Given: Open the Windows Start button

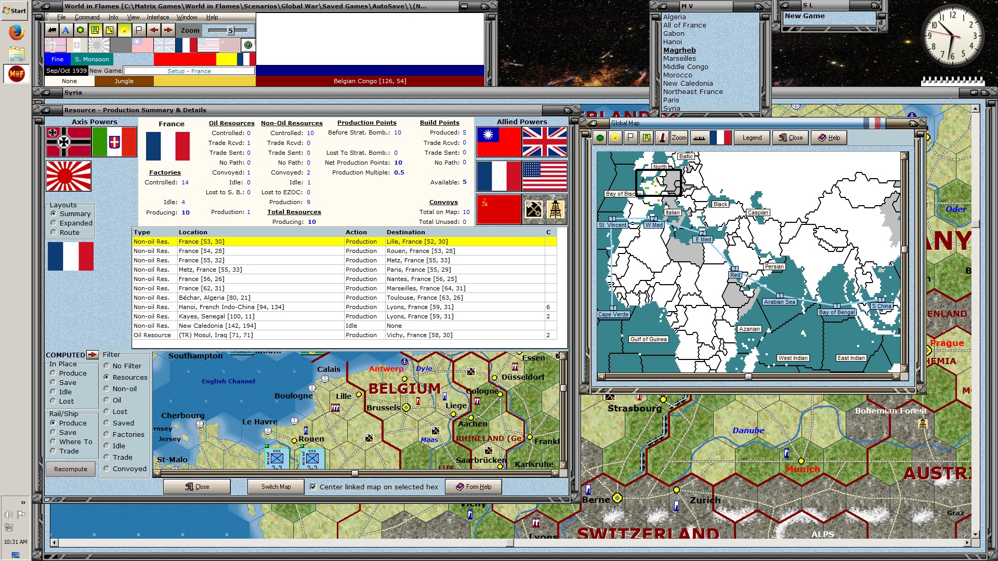Looking at the screenshot, I should click(15, 10).
